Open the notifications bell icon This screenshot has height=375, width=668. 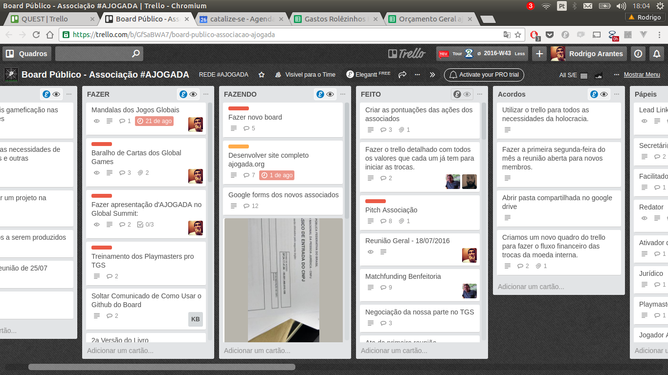coord(657,54)
